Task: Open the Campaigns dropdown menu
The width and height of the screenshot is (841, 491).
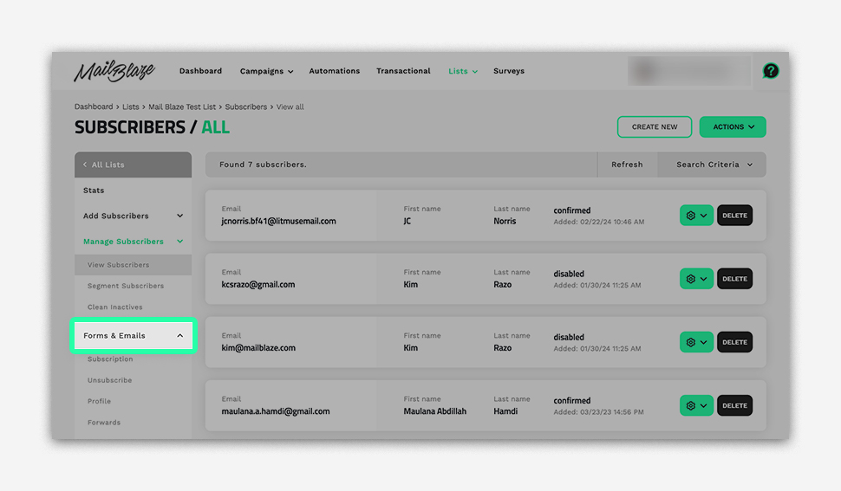Action: coord(266,71)
